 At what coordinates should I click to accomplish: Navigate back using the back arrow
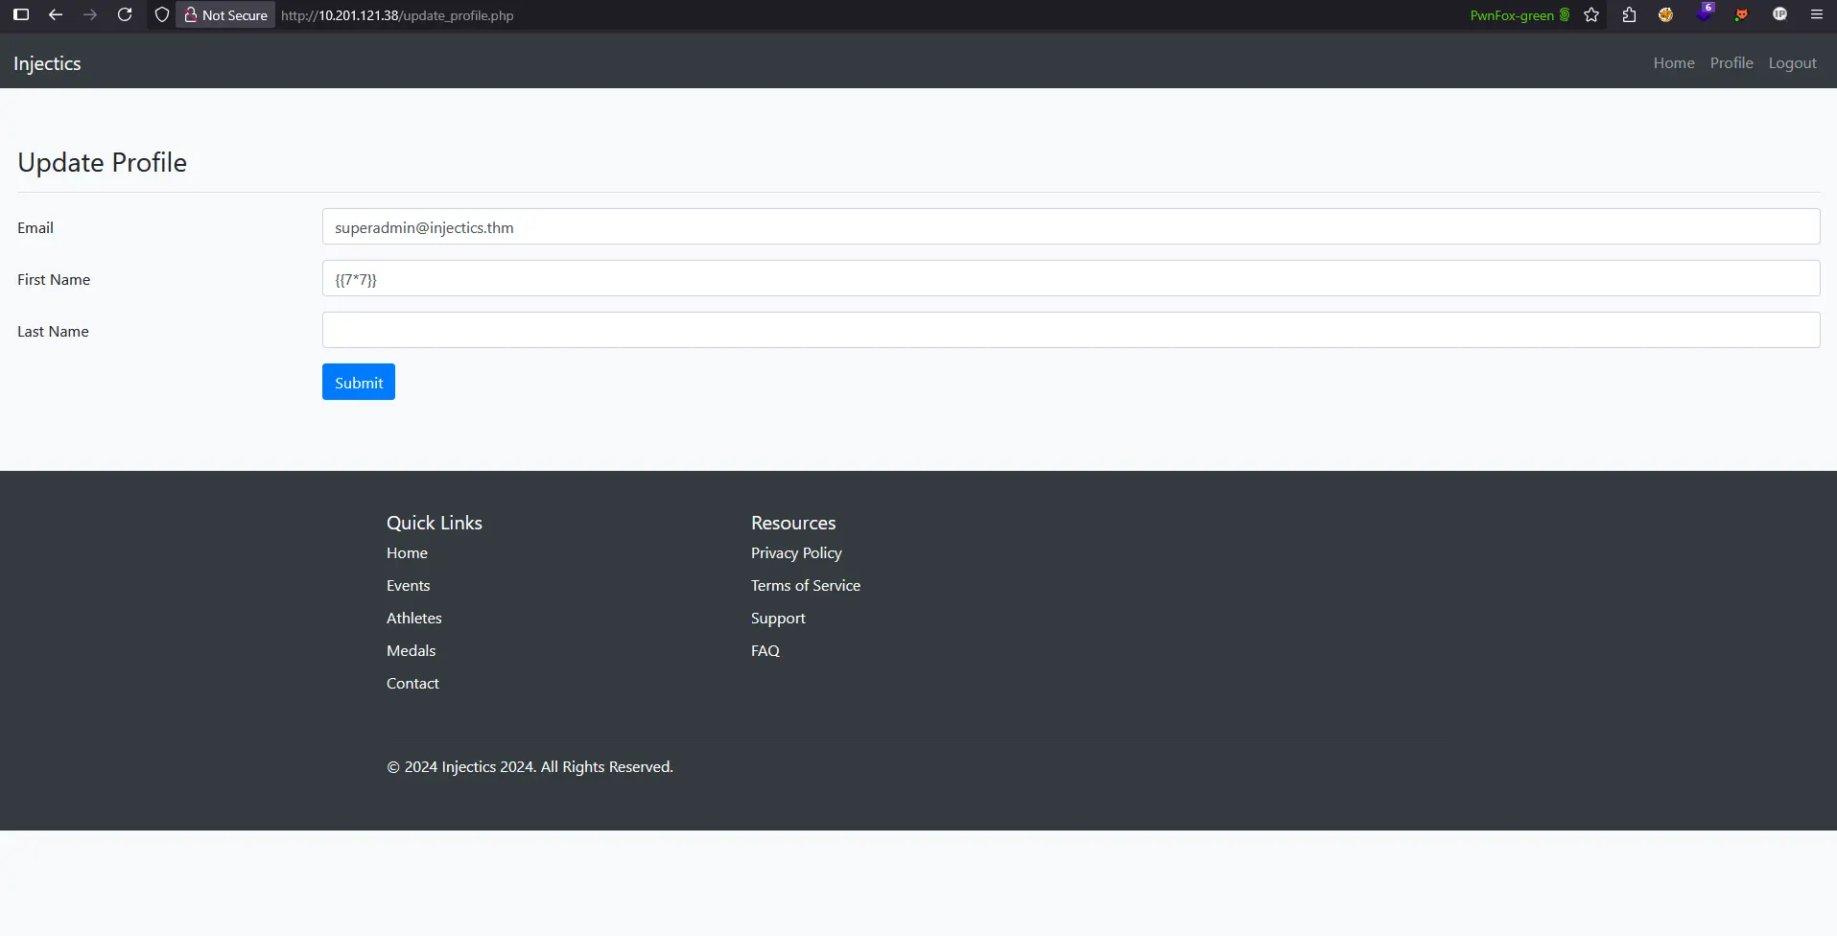[56, 14]
